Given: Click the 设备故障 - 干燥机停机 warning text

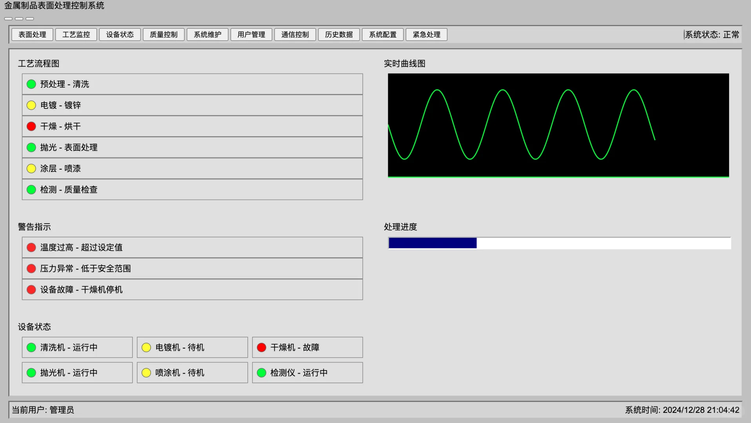Looking at the screenshot, I should pos(81,290).
